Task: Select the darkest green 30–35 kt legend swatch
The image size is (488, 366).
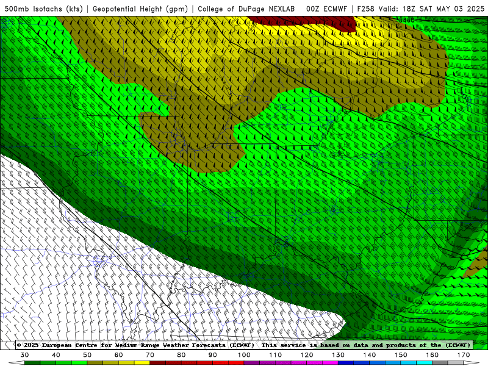Action: 32,363
